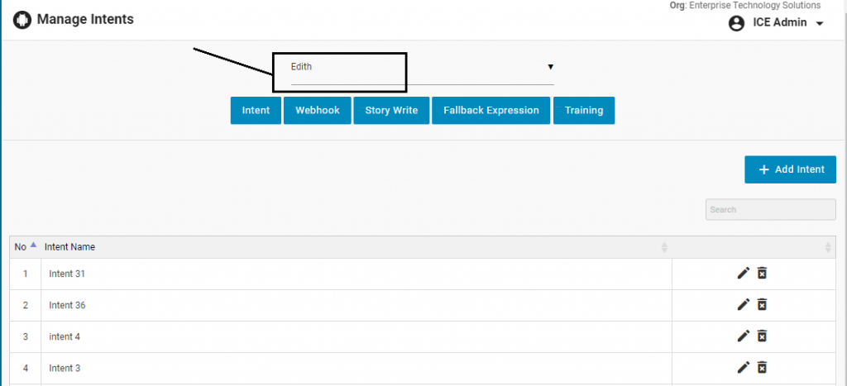Click the ICE Admin user avatar icon

coord(736,23)
